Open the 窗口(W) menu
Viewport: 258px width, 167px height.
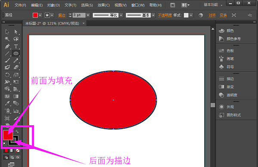click(138, 5)
